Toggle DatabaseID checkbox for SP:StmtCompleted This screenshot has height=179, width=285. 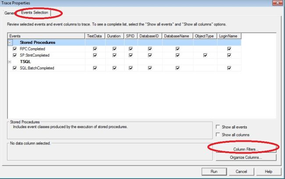pyautogui.click(x=150, y=55)
